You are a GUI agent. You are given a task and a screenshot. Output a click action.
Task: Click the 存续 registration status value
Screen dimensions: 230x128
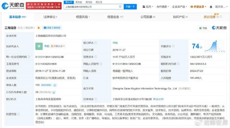point(115,43)
